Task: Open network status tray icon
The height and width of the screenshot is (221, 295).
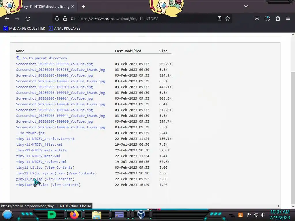Action: pos(256,215)
